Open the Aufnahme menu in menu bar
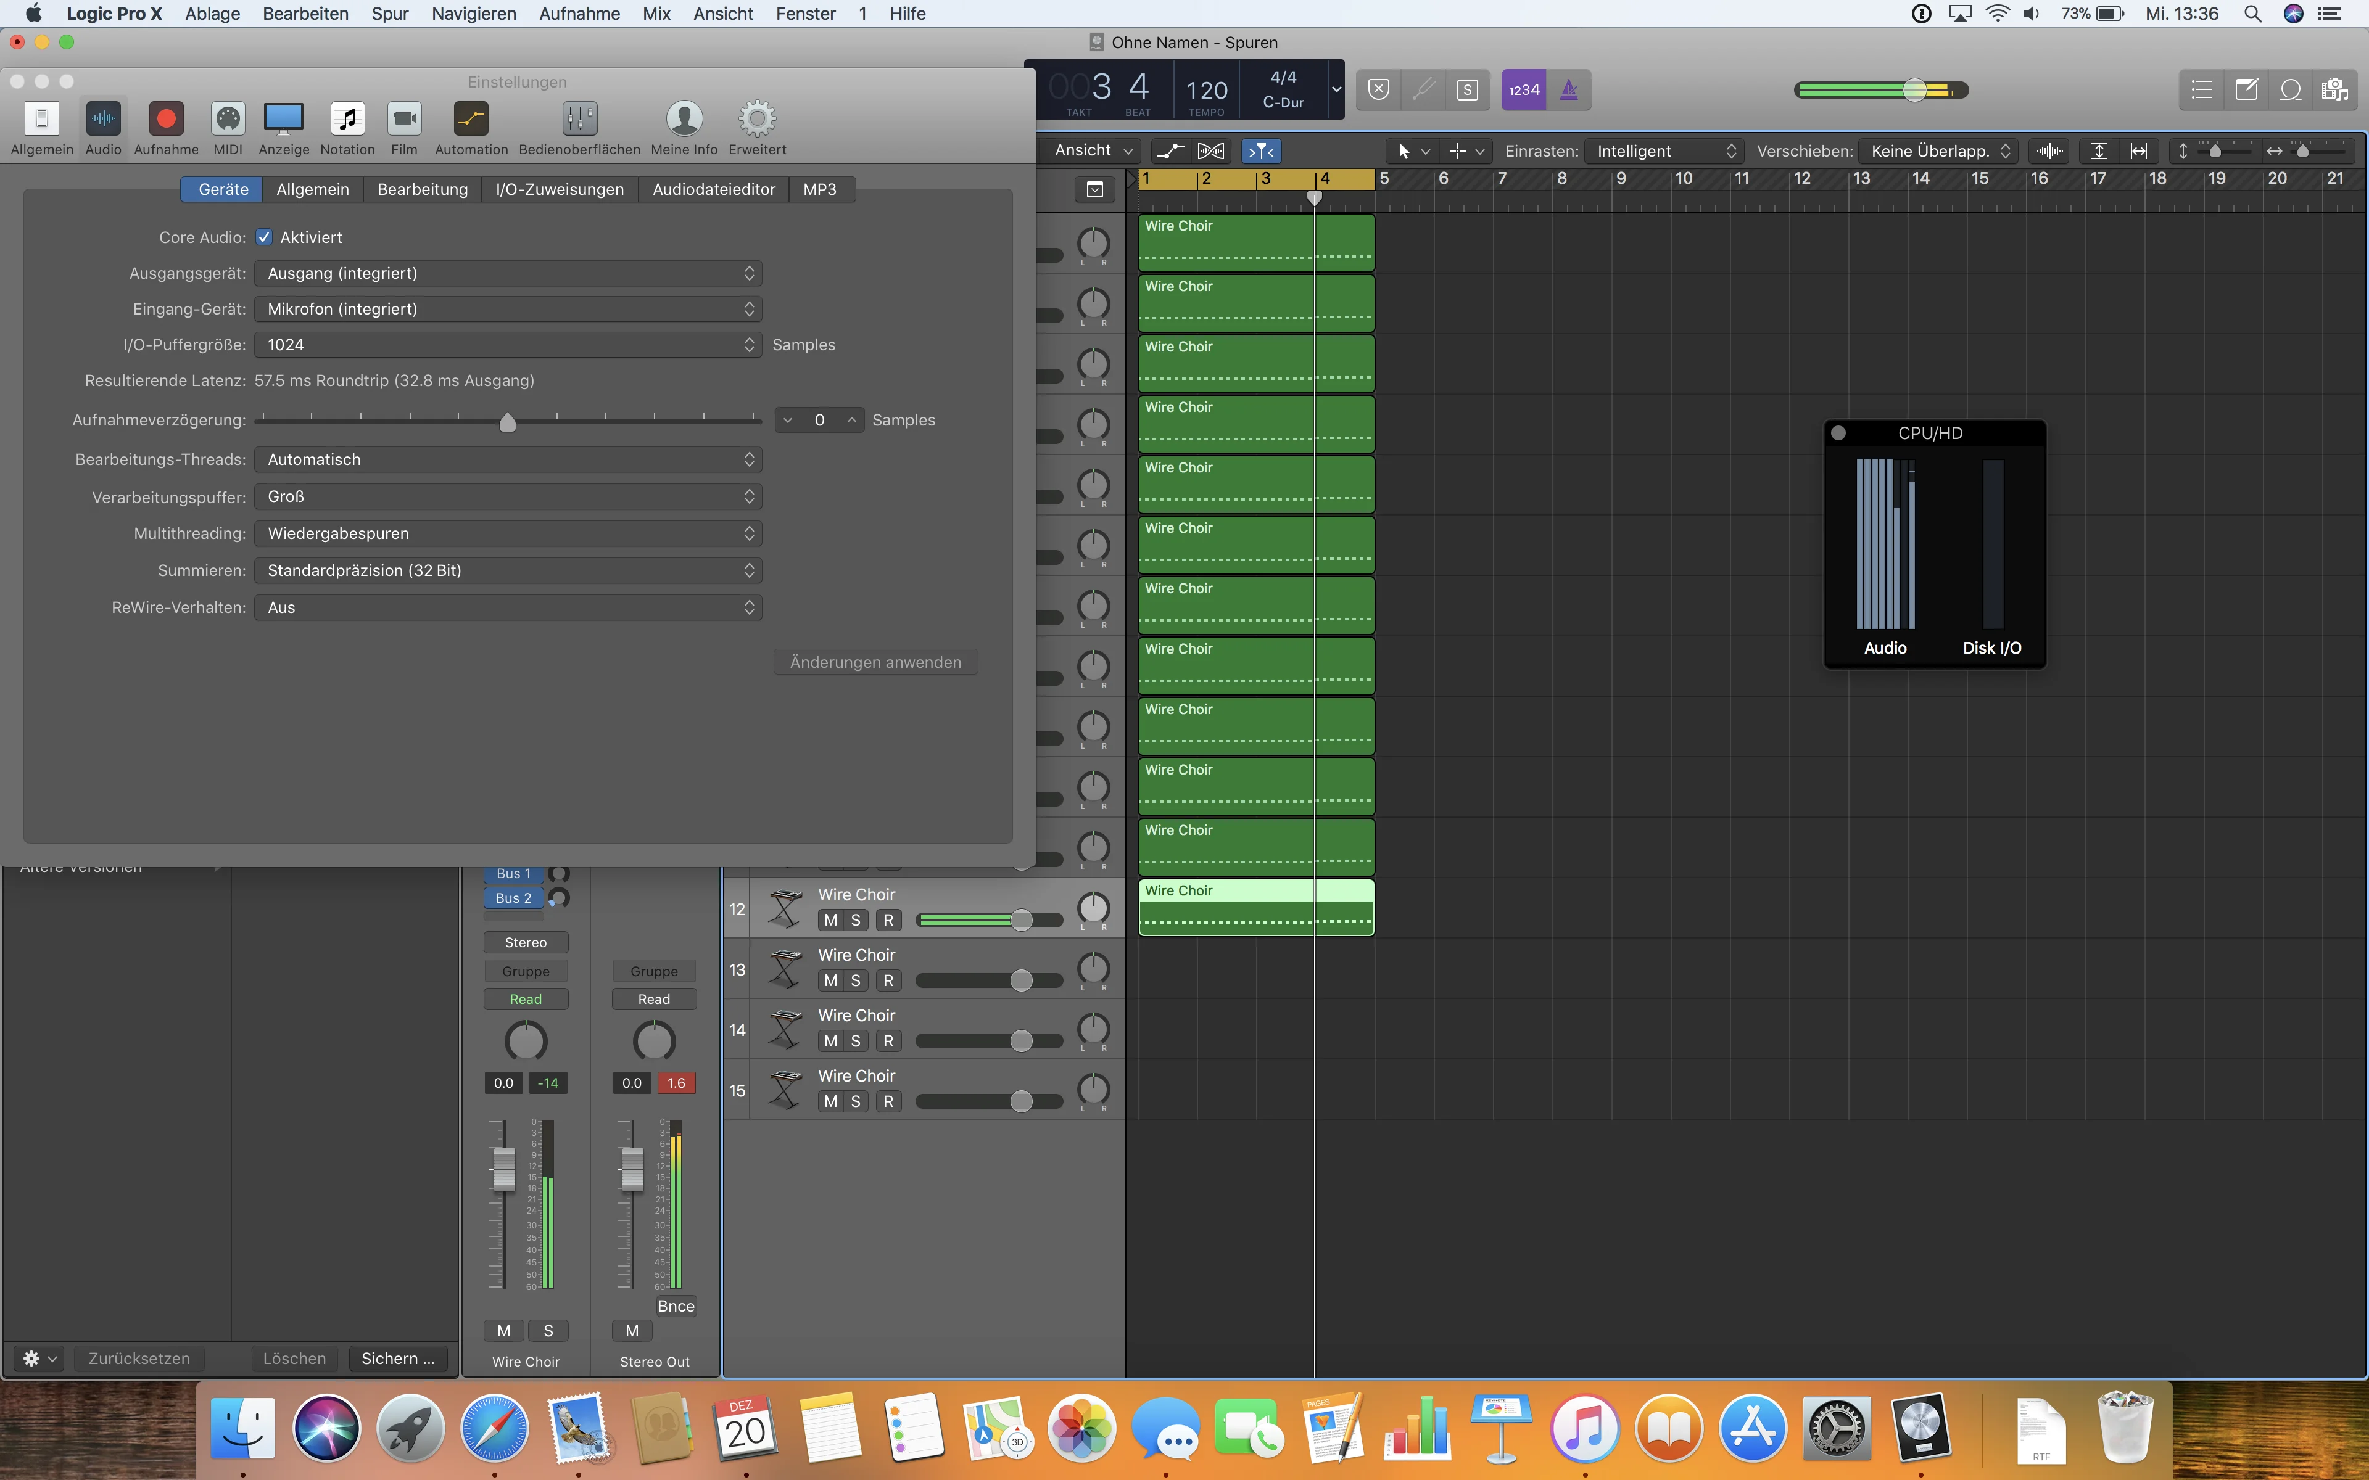This screenshot has width=2369, height=1480. pos(579,14)
